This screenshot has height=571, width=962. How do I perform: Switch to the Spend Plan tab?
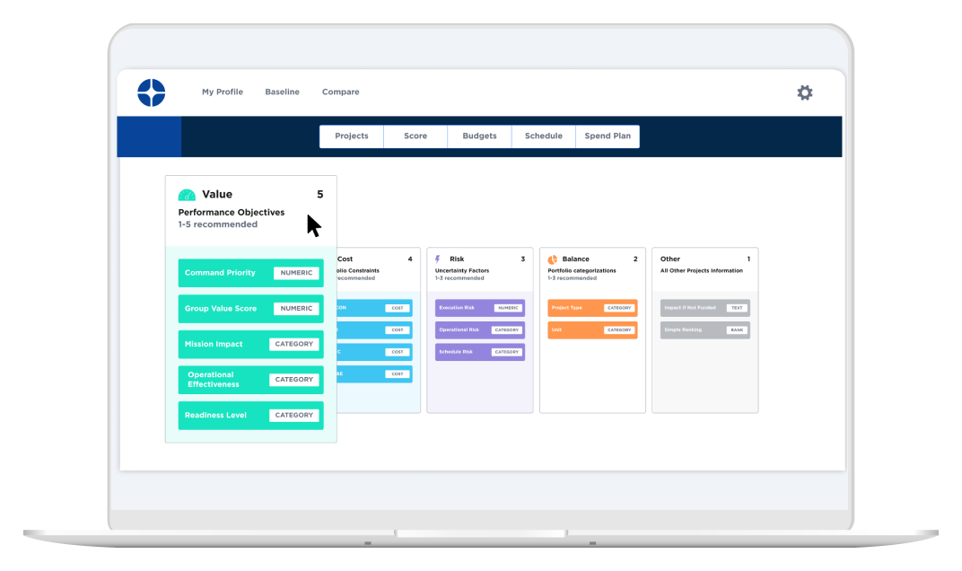[x=608, y=136]
